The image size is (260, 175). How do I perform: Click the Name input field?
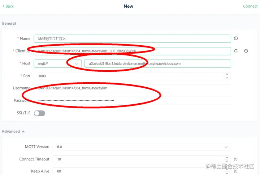click(132, 39)
